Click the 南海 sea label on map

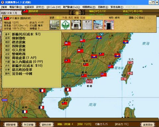click(92, 105)
